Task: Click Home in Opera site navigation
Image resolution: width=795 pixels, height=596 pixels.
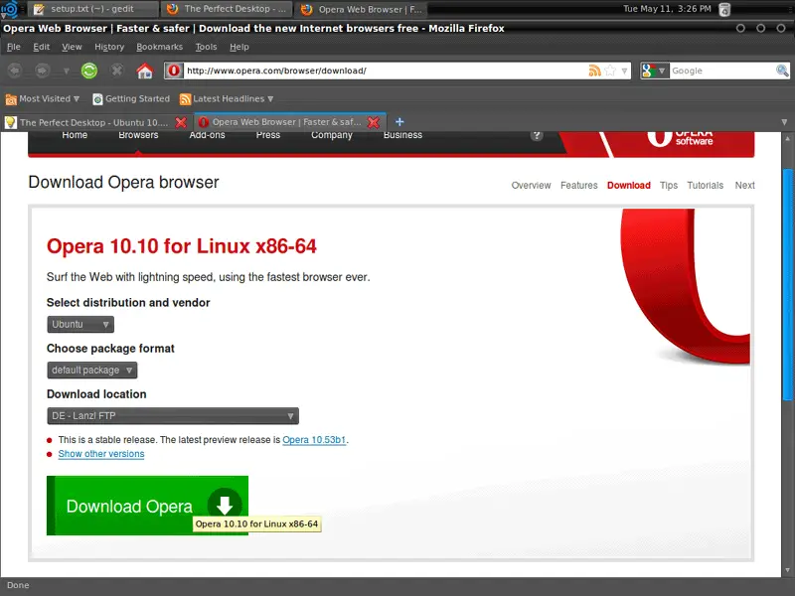Action: point(75,135)
